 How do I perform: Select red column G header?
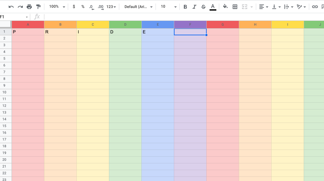click(222, 25)
